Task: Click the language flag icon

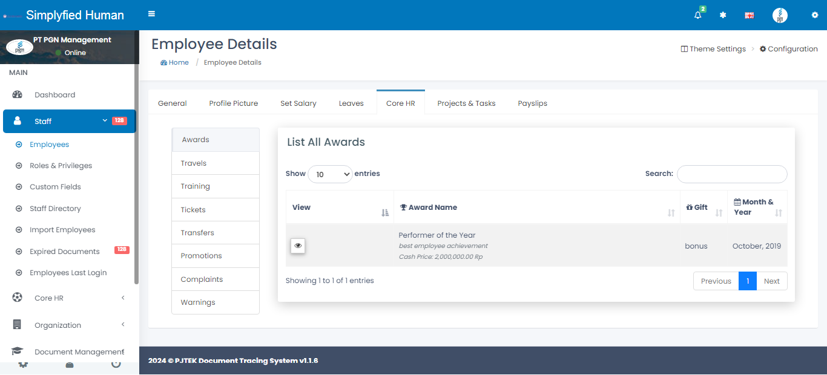Action: [x=749, y=16]
